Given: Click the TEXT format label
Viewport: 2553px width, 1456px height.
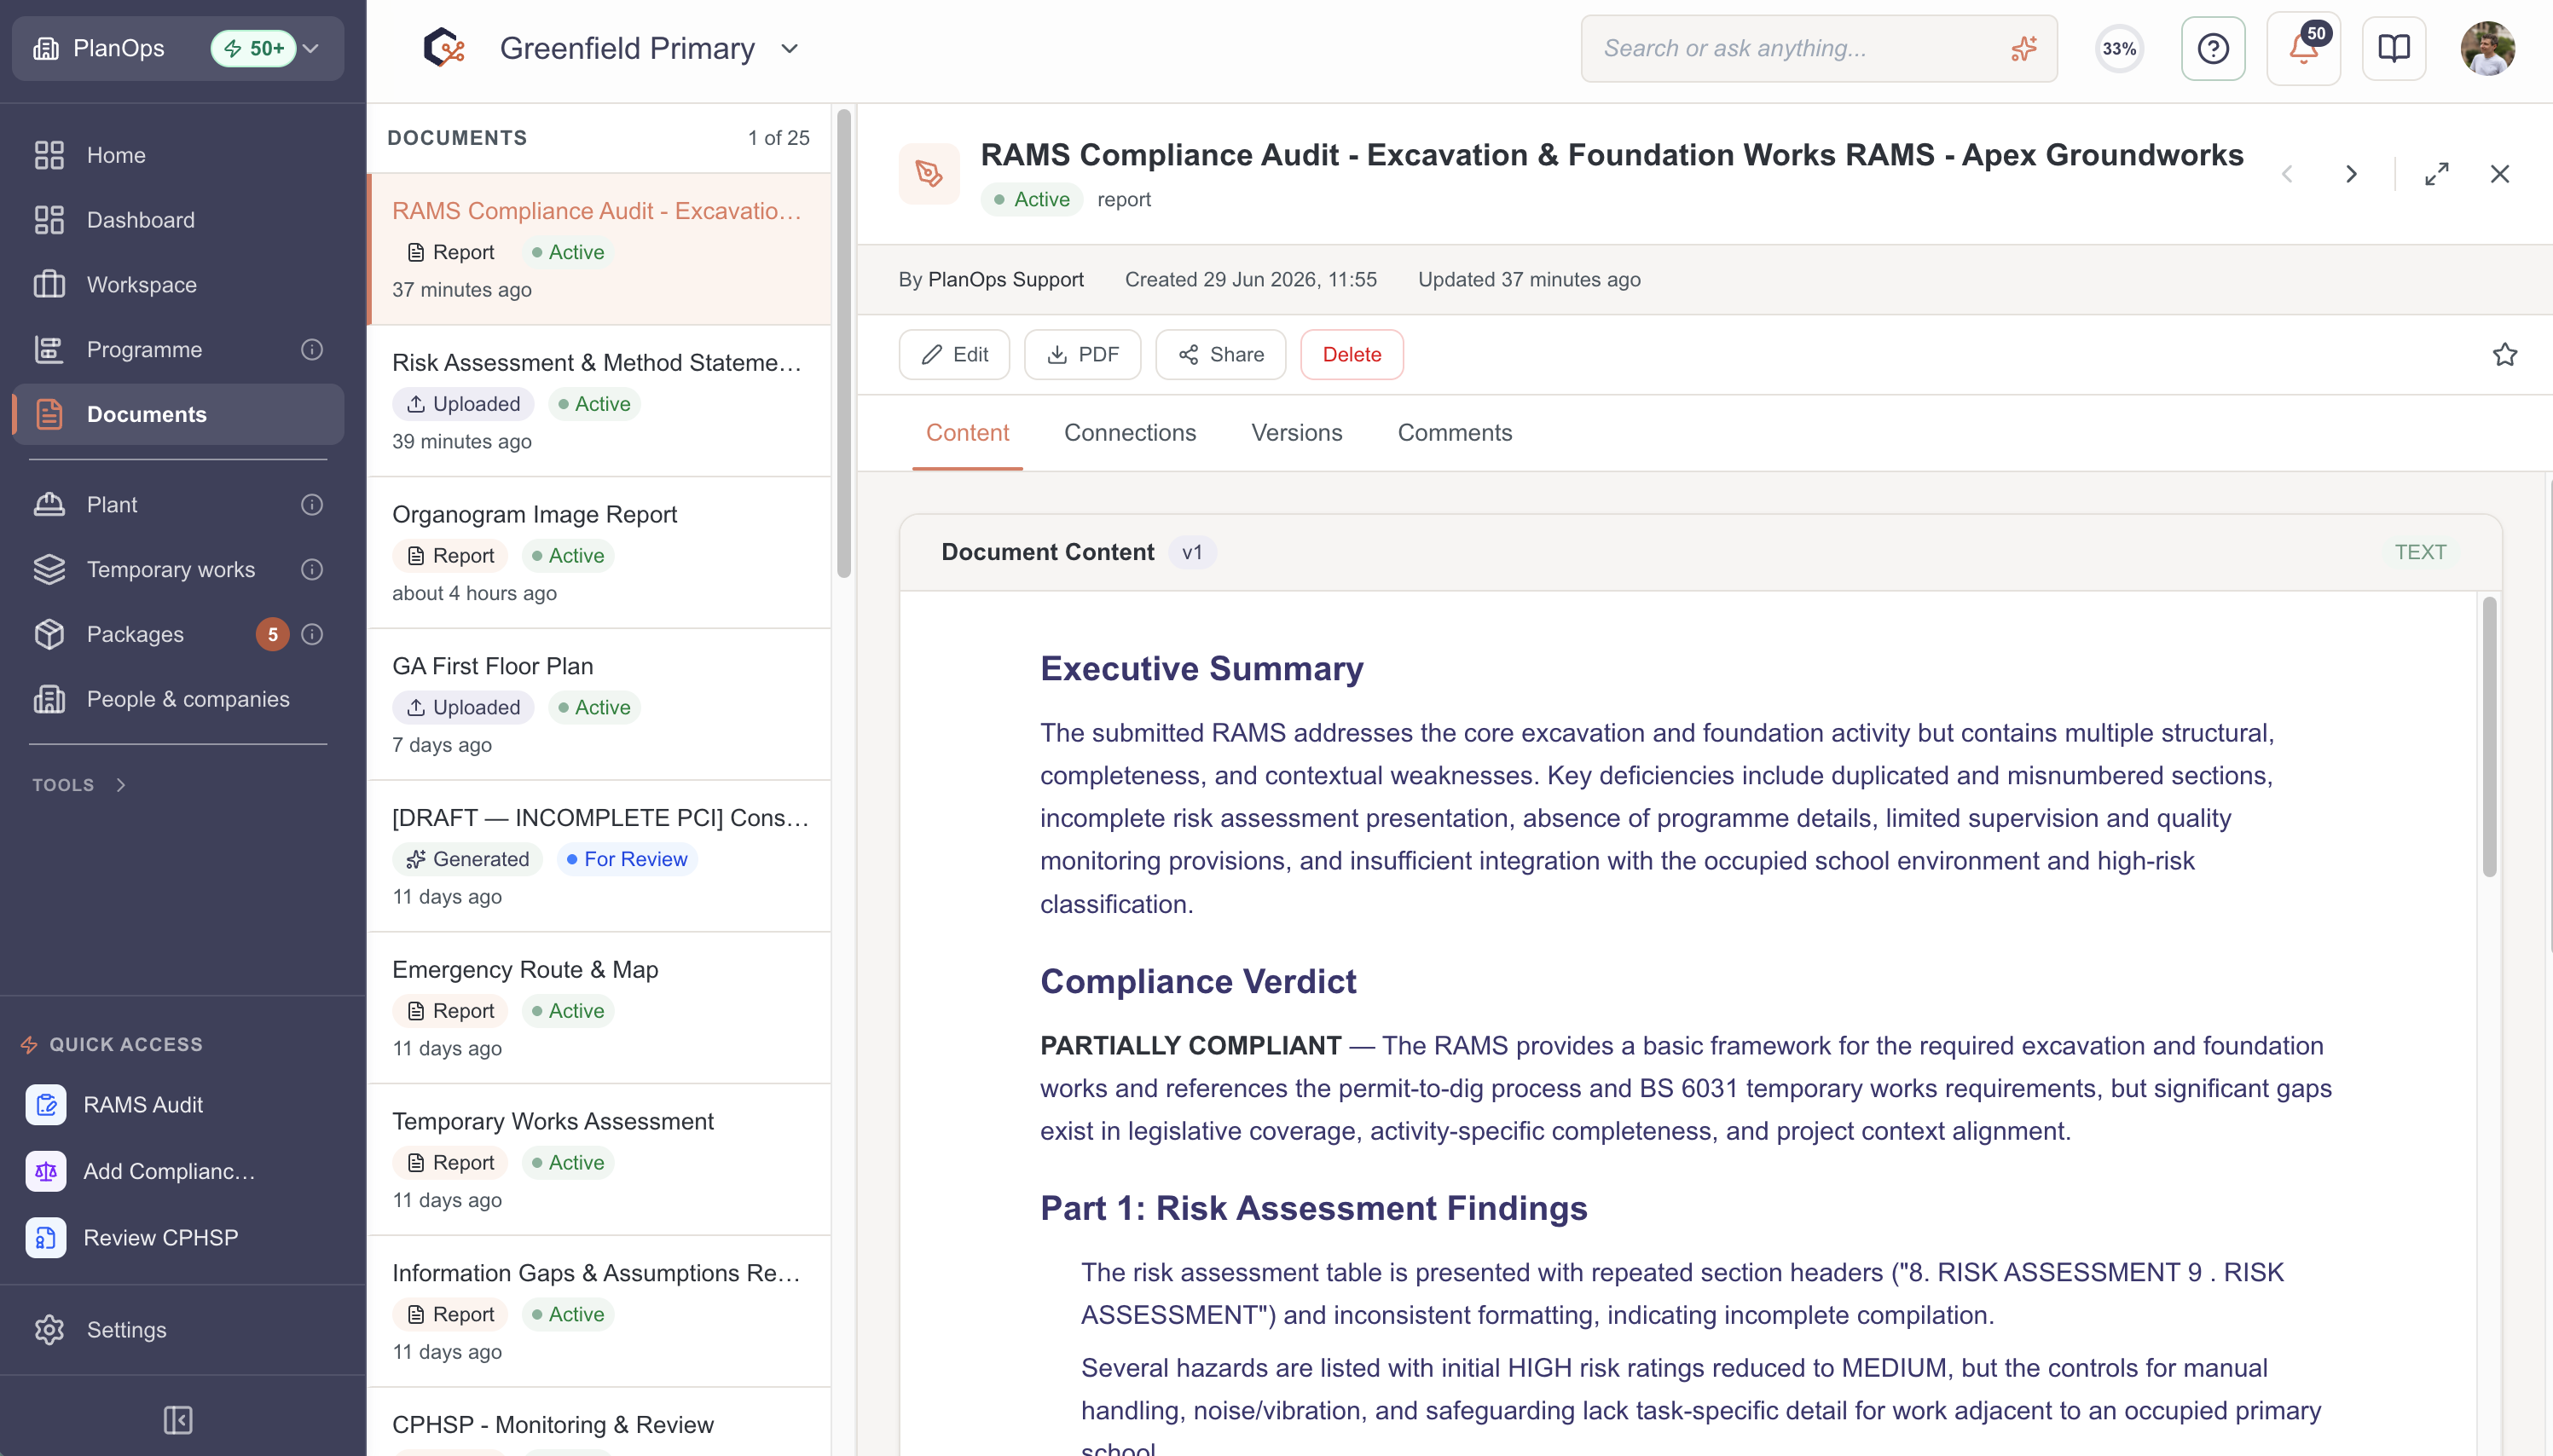Looking at the screenshot, I should pyautogui.click(x=2420, y=552).
